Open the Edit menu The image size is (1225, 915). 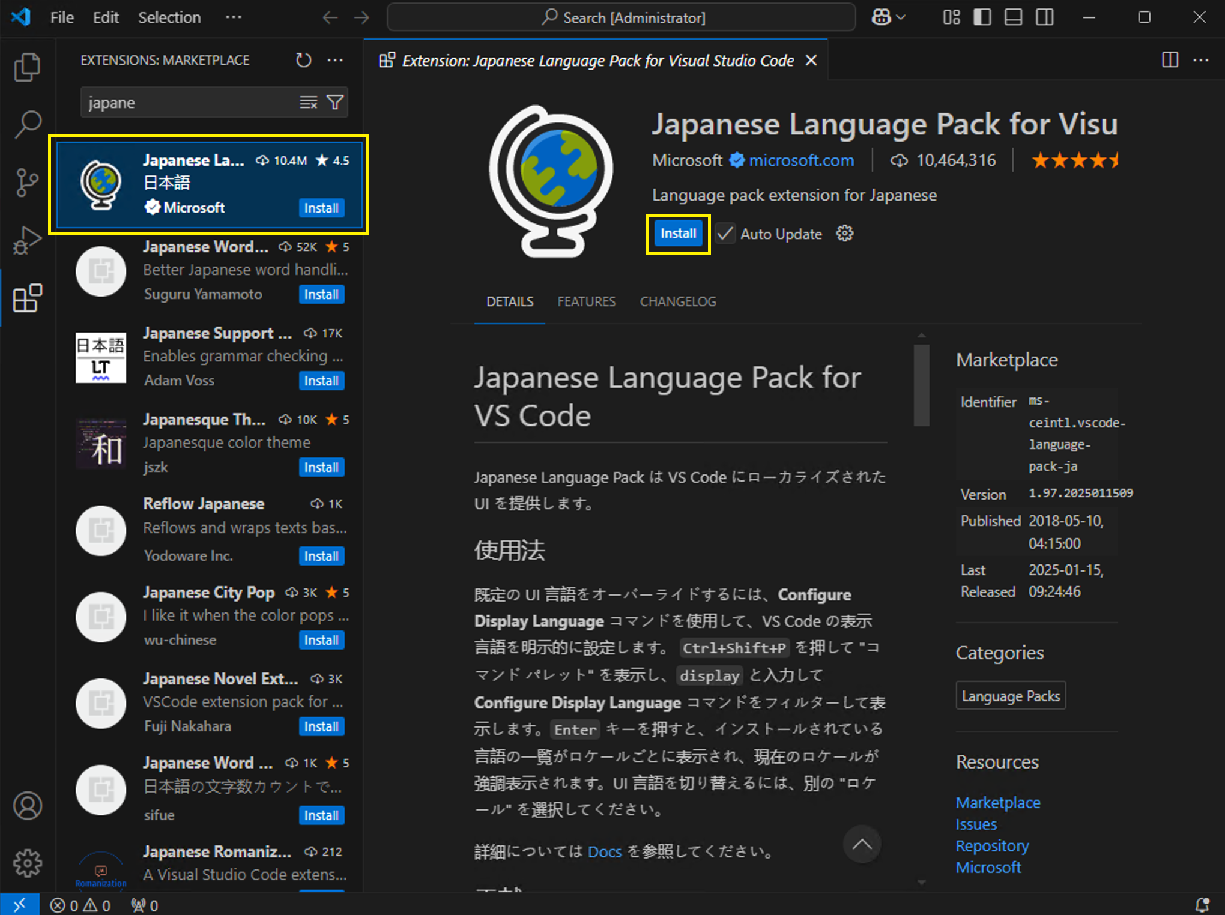pyautogui.click(x=106, y=17)
